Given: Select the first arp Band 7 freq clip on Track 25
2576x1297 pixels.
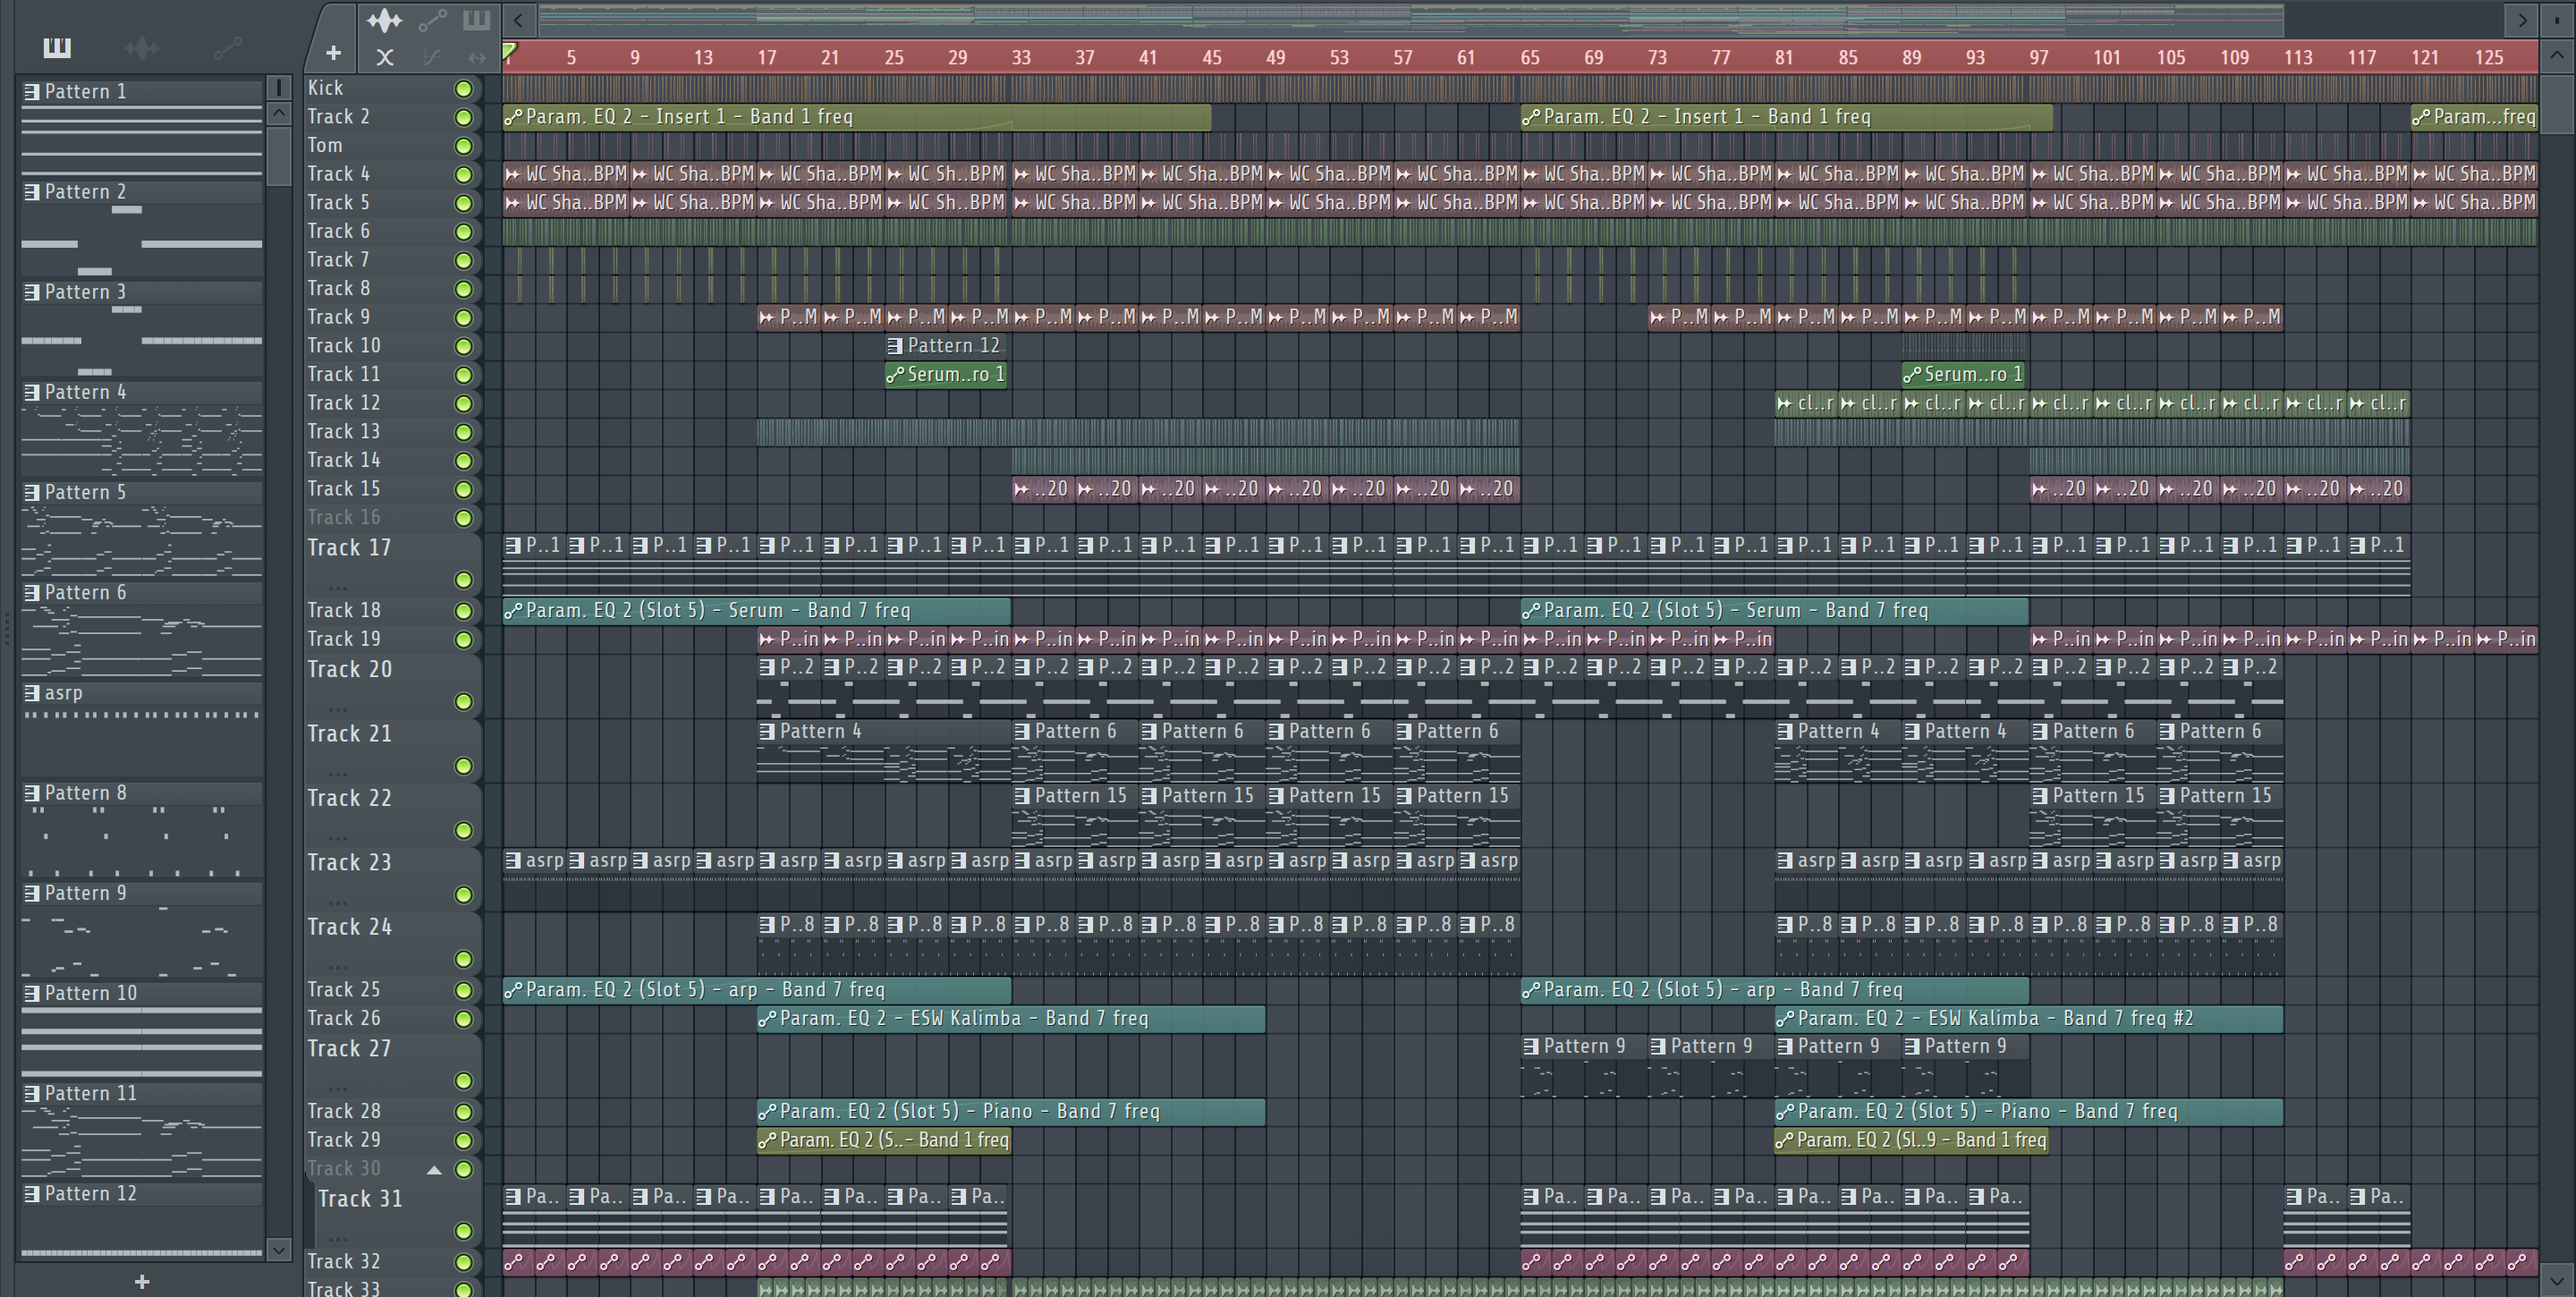Looking at the screenshot, I should [x=756, y=989].
